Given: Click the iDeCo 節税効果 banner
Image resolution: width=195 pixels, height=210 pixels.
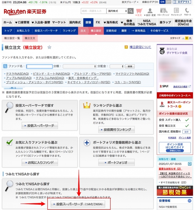Looking at the screenshot, I should pyautogui.click(x=175, y=191).
